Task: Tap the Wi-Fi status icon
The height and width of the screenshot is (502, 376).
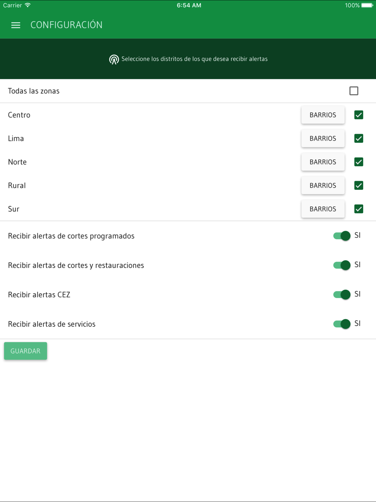Action: tap(28, 5)
